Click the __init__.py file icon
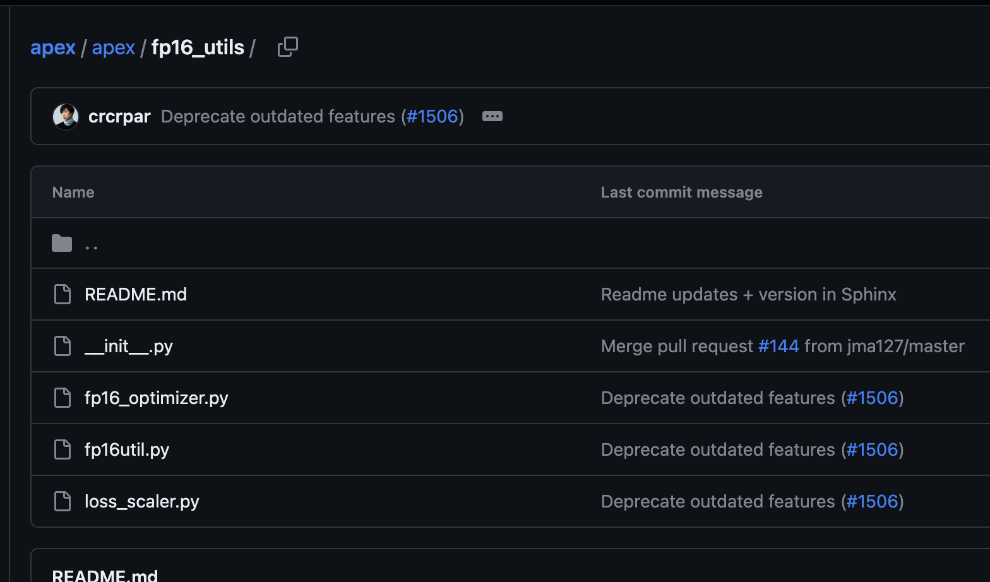The image size is (990, 582). click(63, 346)
